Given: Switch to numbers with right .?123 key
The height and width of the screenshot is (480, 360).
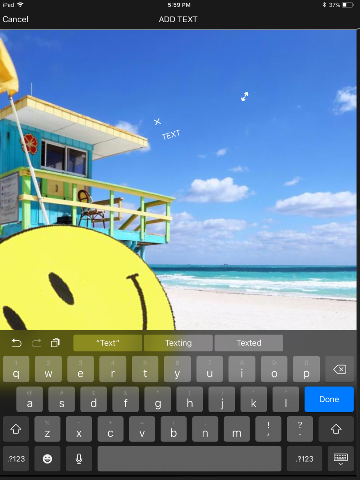Looking at the screenshot, I should pos(305,459).
